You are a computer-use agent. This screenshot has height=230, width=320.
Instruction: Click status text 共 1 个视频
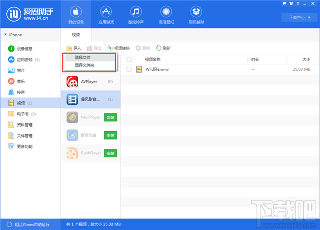[76, 224]
